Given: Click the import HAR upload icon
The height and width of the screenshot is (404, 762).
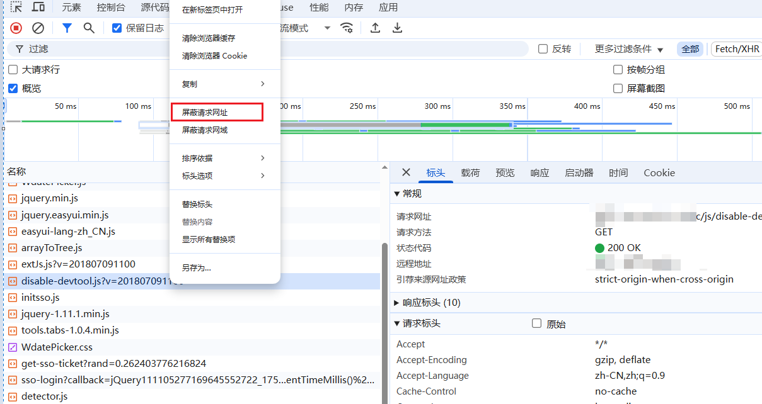Looking at the screenshot, I should click(375, 28).
